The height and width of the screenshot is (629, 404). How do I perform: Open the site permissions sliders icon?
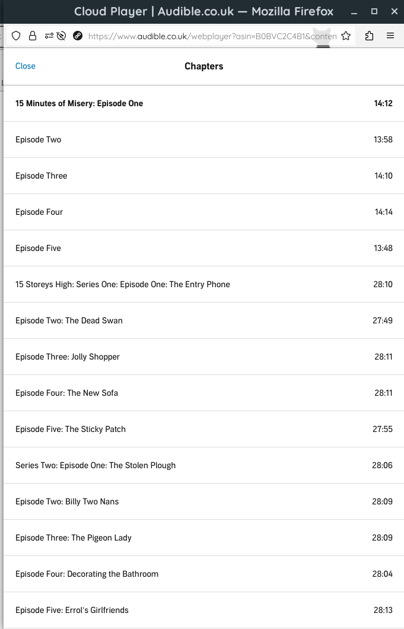pos(49,36)
